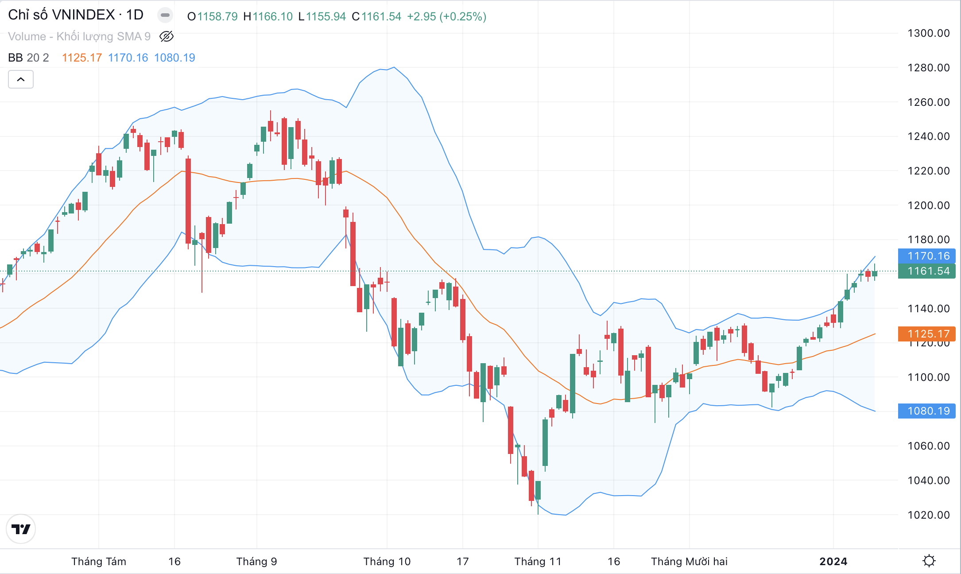Click the blue BB upper value 1170.16 in legend
The width and height of the screenshot is (961, 574).
(128, 58)
